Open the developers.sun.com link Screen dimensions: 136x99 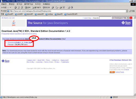click(x=8, y=18)
